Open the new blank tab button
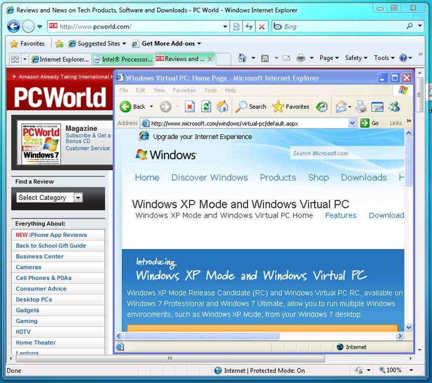Image resolution: width=432 pixels, height=383 pixels. pos(224,59)
